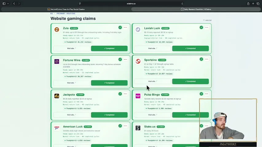Toggle the Jackpota card checkmark
The image size is (262, 147).
120,94
